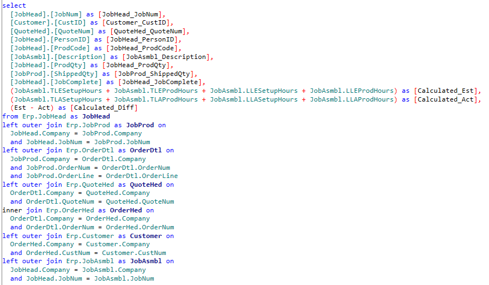Click the [JobHead_ProdQty] alias
This screenshot has width=489, height=285.
coord(136,66)
